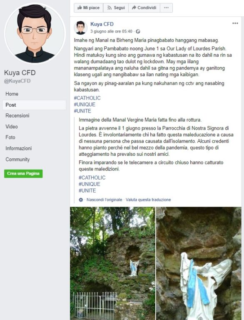The image size is (244, 320).
Task: Open the large Kuya CFD profile picture
Action: tap(35, 32)
